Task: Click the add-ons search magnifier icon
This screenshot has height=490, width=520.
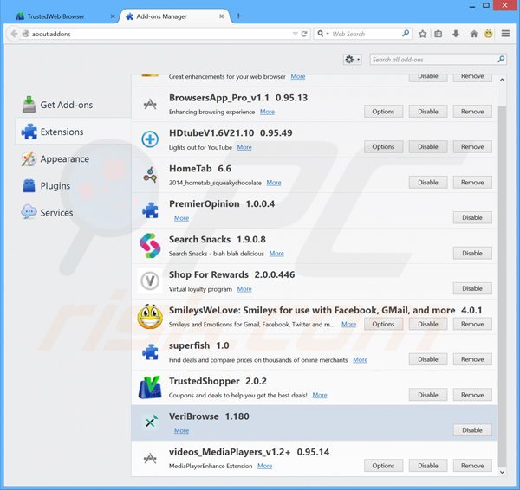Action: 501,60
